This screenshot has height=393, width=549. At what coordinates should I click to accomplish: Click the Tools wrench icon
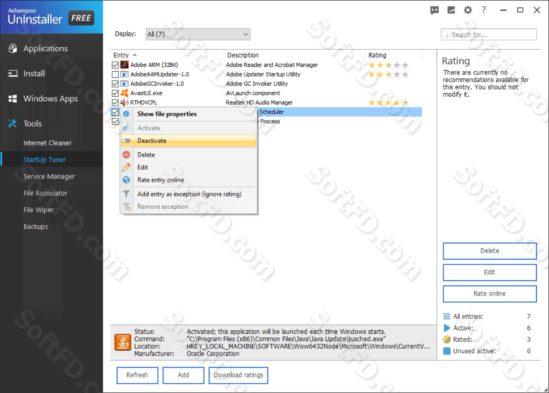point(13,123)
